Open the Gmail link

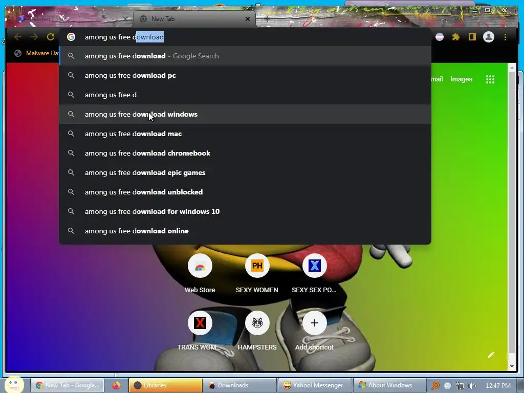437,79
